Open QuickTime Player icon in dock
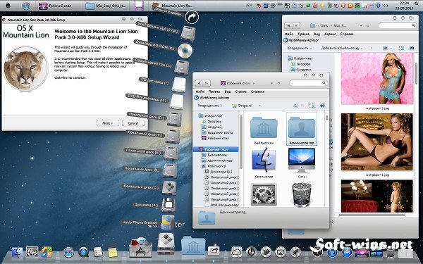Viewport: 423px width, 264px height. [x=84, y=253]
